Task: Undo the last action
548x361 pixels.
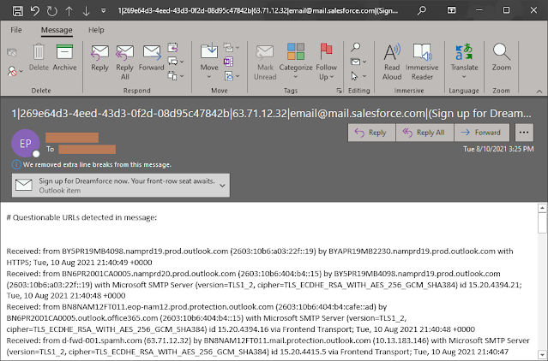Action: 35,11
